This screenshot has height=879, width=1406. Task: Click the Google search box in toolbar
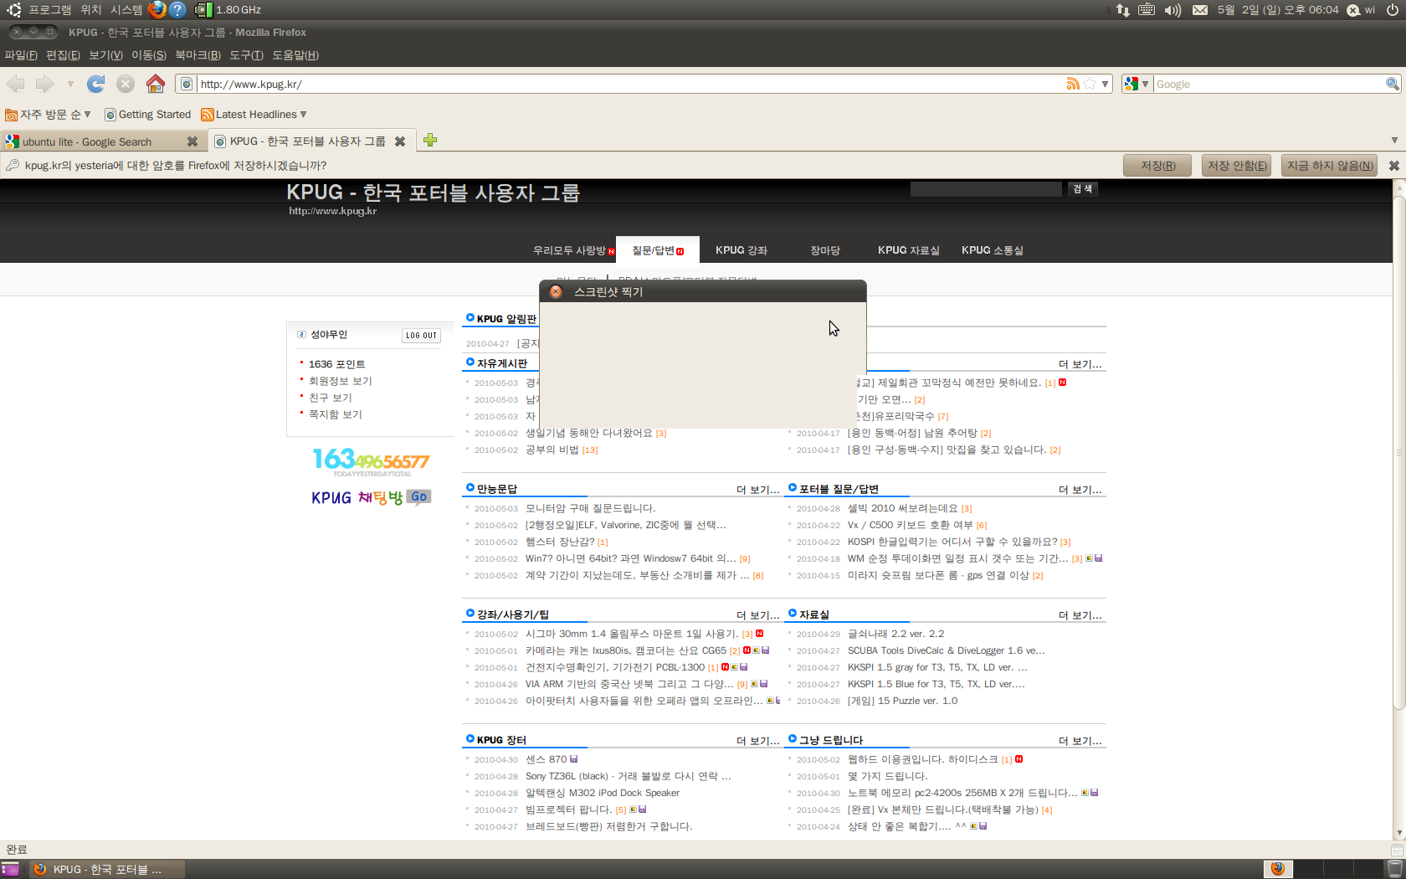coord(1270,84)
